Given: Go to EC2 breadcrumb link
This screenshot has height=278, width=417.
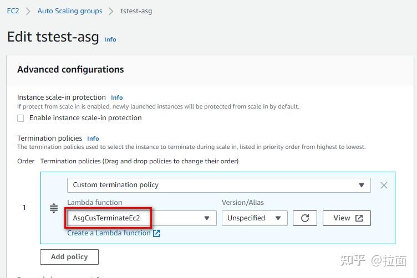Looking at the screenshot, I should pos(13,11).
